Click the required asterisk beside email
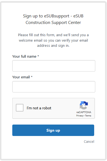The height and width of the screenshot is (161, 107). (x=32, y=77)
